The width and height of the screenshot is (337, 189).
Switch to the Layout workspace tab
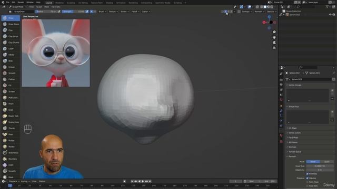(x=49, y=3)
